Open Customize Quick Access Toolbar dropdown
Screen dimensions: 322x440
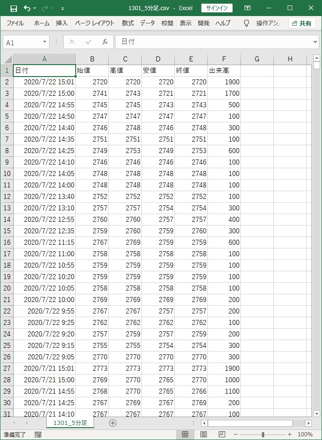(62, 8)
